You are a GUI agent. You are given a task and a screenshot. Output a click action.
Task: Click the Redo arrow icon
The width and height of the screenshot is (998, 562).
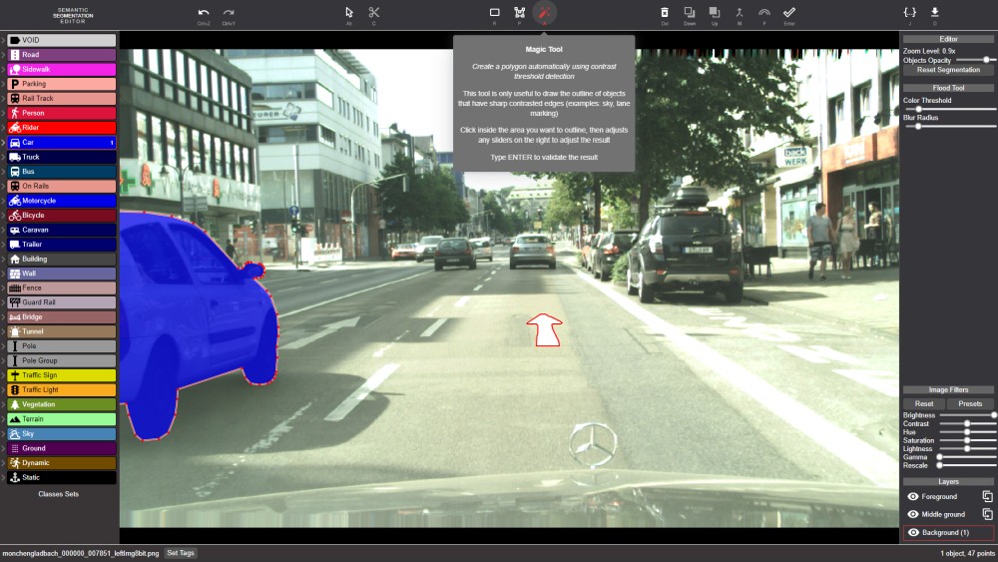[229, 12]
